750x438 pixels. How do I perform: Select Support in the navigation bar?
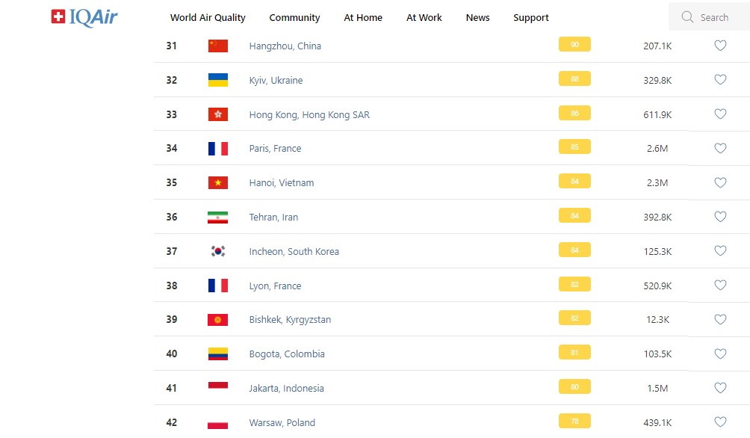click(x=531, y=17)
